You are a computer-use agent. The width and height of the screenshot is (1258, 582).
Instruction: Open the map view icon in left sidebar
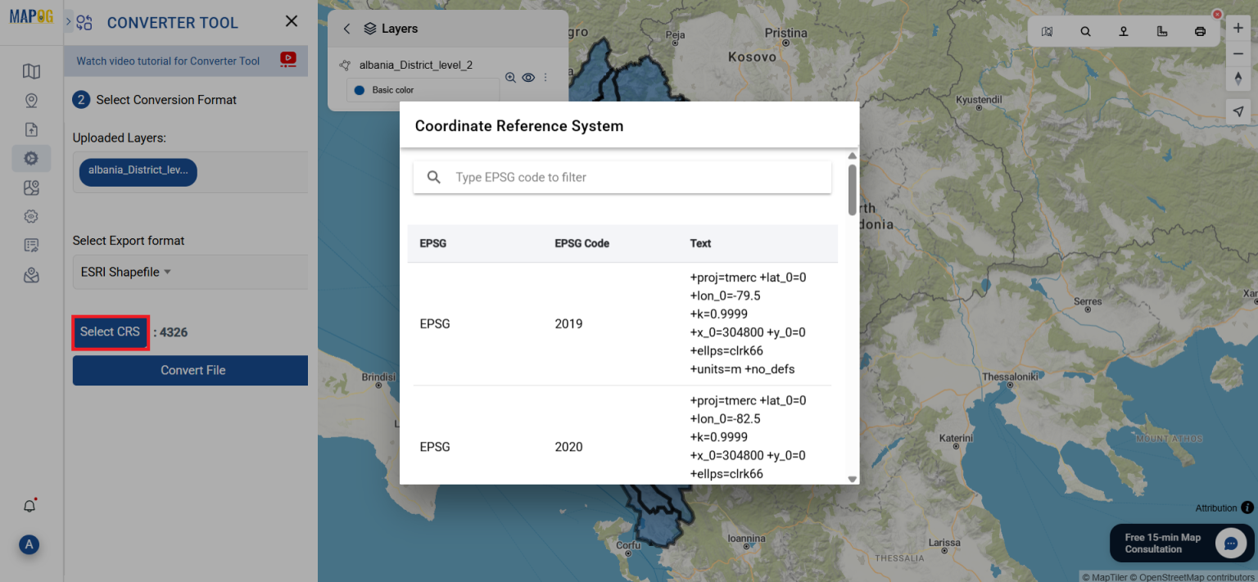click(31, 71)
